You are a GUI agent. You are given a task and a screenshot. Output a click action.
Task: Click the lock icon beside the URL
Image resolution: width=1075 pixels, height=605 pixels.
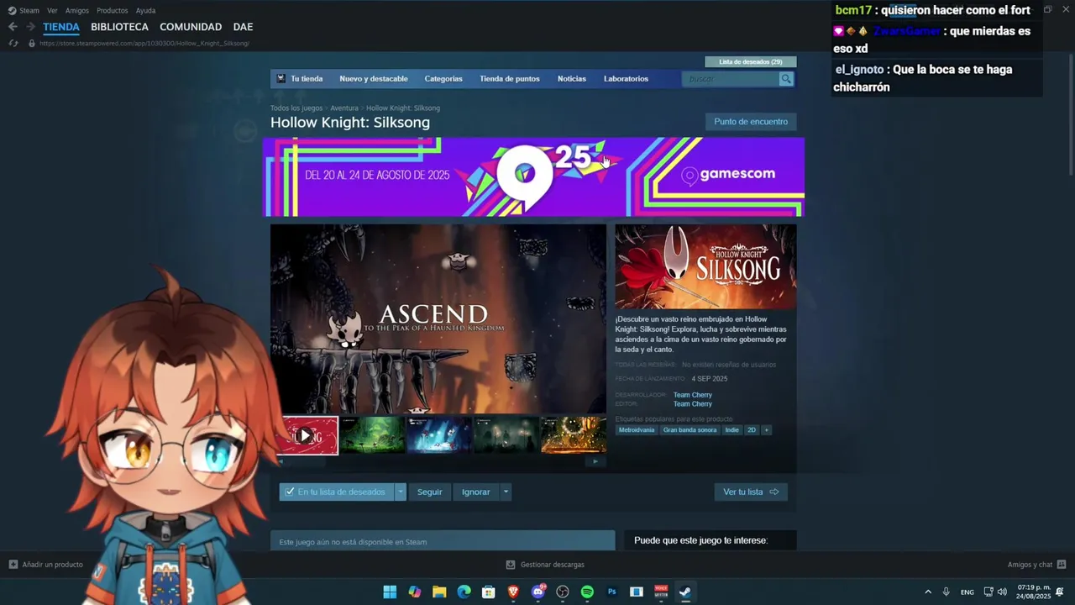32,43
